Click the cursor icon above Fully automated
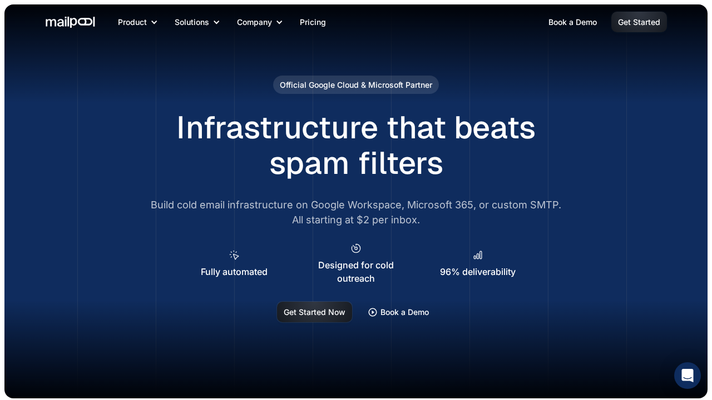This screenshot has height=400, width=712. point(234,255)
